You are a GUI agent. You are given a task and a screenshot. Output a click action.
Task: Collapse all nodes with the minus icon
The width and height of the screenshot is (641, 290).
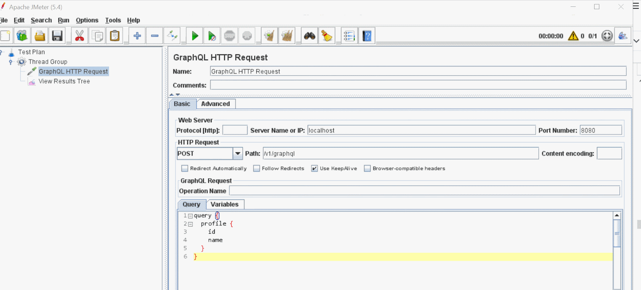[155, 36]
